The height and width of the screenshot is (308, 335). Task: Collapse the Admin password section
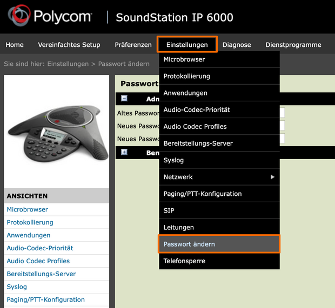[x=124, y=99]
